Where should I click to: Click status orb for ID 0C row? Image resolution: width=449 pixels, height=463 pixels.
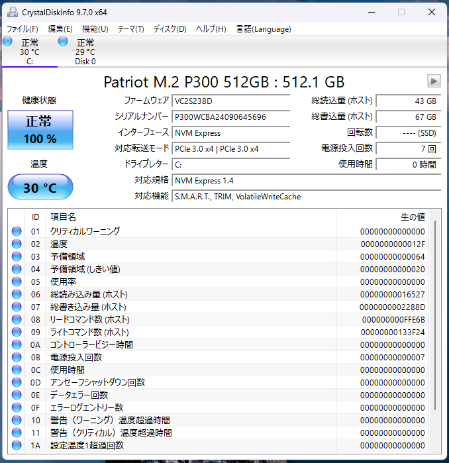point(17,370)
